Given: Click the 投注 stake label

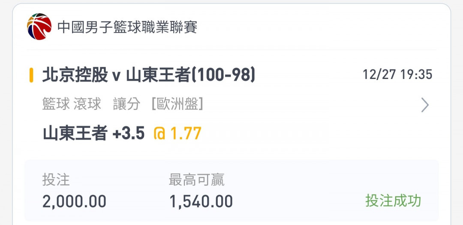Looking at the screenshot, I should 56,179.
